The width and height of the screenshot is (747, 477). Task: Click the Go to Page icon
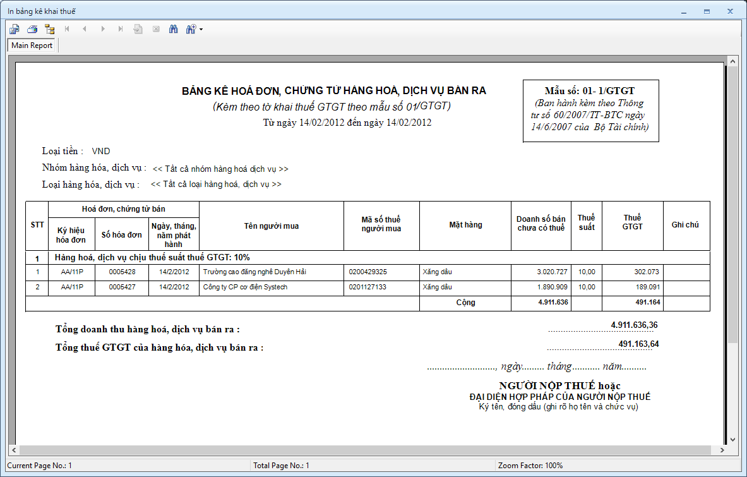pyautogui.click(x=138, y=29)
